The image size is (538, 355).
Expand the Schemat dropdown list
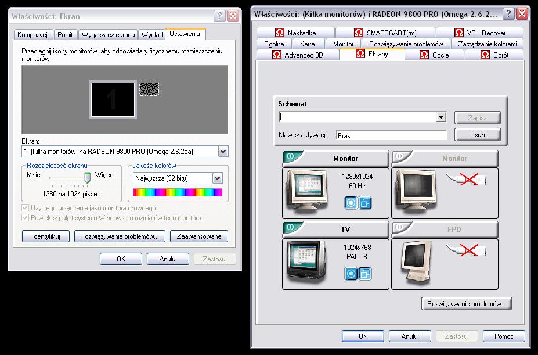click(x=441, y=117)
